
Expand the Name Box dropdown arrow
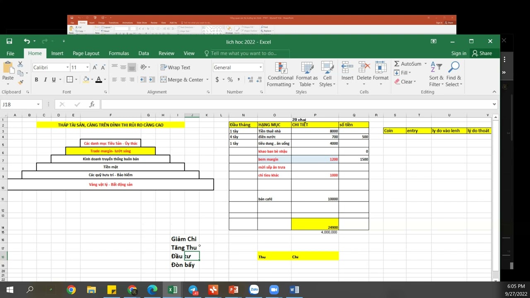(x=39, y=104)
